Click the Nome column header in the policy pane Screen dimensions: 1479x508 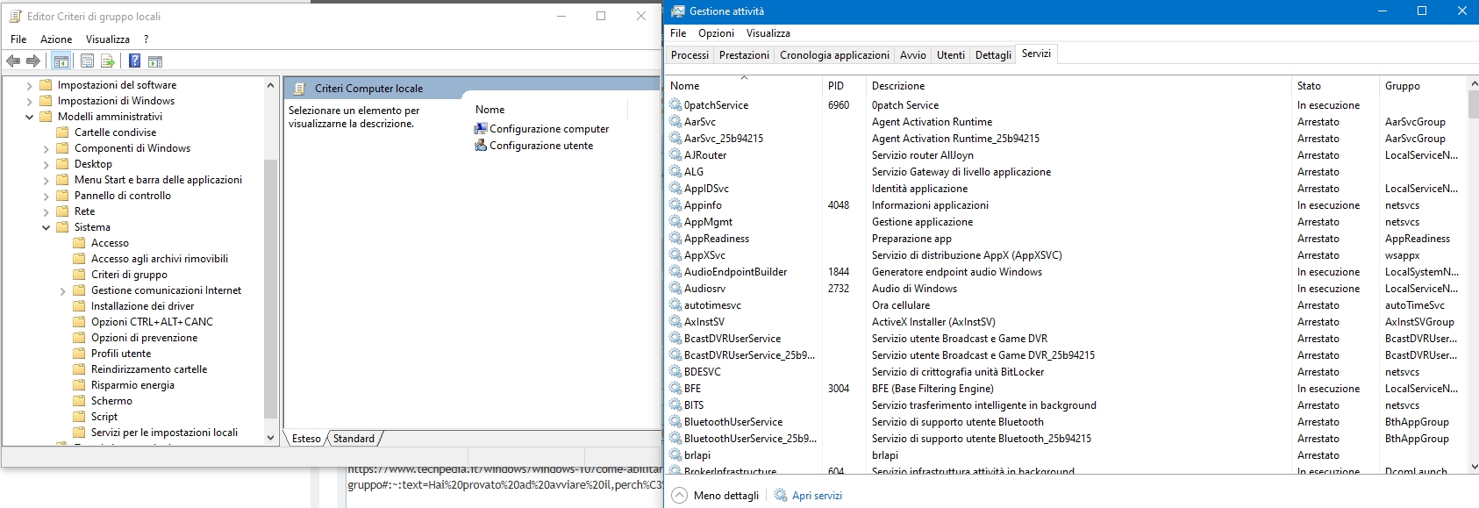click(x=549, y=110)
